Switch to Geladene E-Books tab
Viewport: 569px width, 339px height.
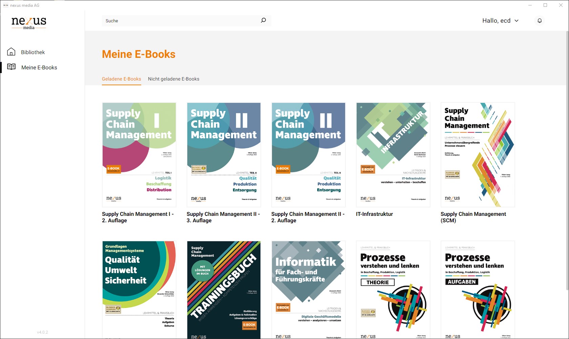click(x=122, y=79)
